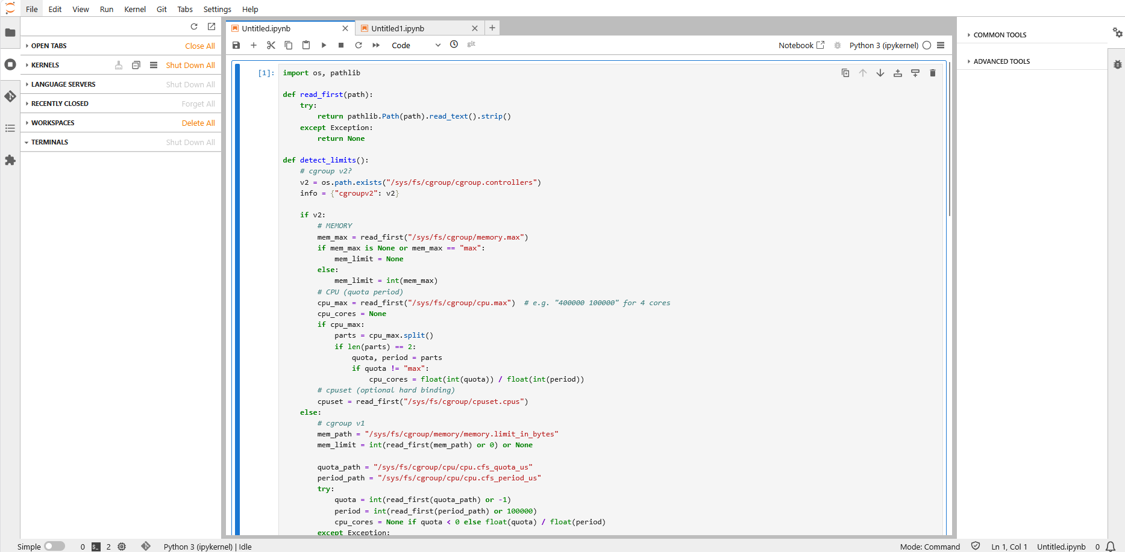Click Shut Down All for kernels
The width and height of the screenshot is (1125, 552).
190,65
